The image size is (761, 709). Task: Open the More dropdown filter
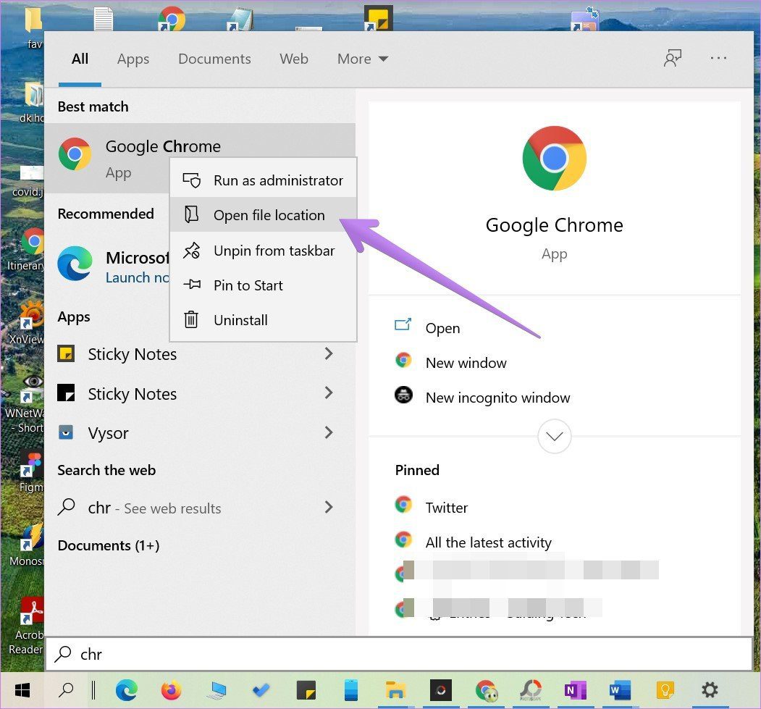pos(363,59)
